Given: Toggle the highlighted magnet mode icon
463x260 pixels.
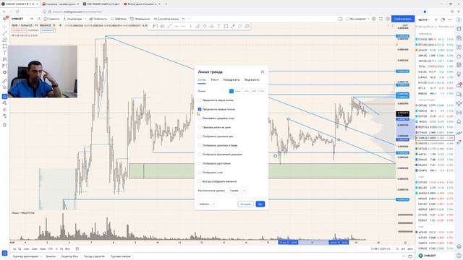Looking at the screenshot, I should (4, 96).
